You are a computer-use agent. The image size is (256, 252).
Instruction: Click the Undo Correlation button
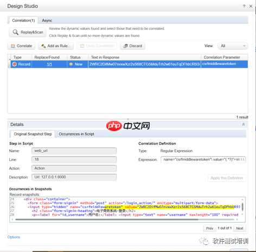[x=97, y=46]
